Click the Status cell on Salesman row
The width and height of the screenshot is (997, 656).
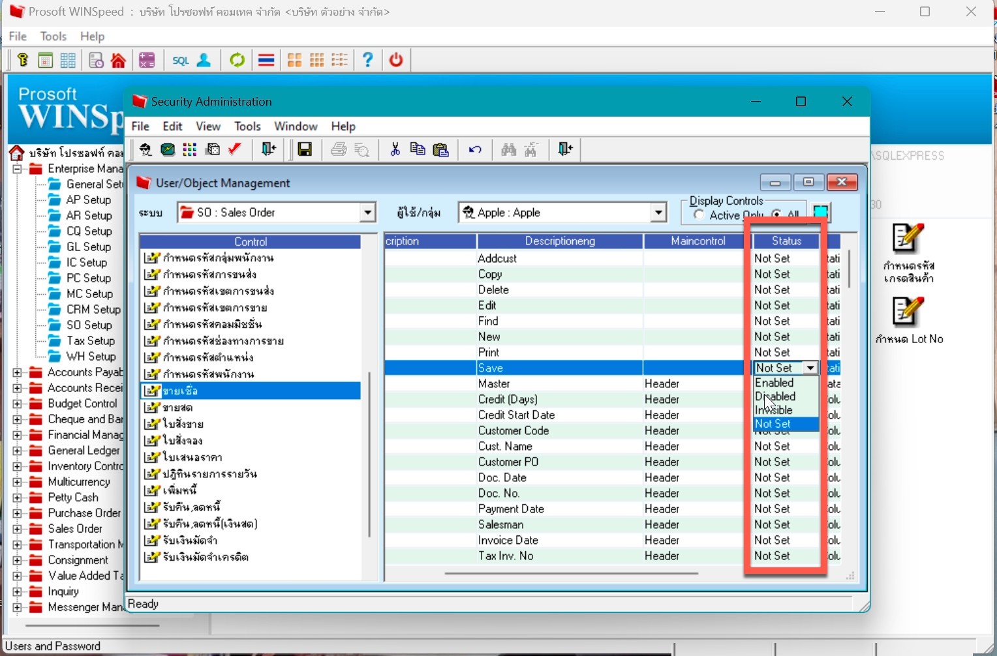pos(786,525)
